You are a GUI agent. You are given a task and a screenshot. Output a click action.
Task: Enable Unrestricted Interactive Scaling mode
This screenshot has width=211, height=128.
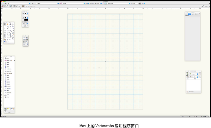pyautogui.click(x=7, y=6)
